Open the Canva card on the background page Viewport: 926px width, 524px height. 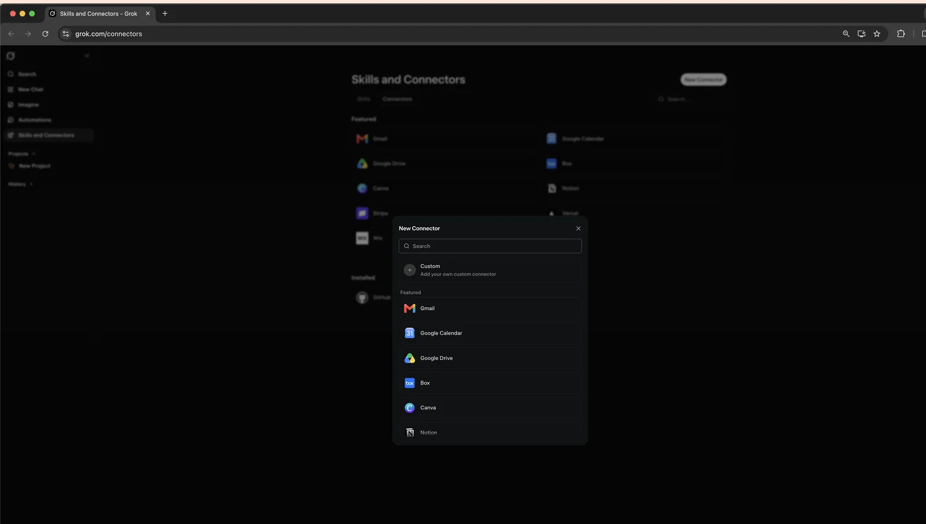[444, 189]
